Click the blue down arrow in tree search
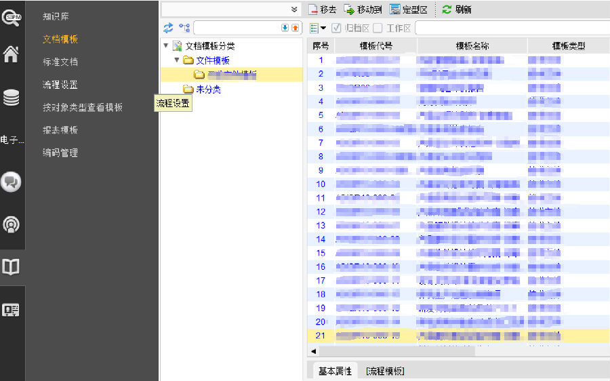610x381 pixels. coord(285,28)
